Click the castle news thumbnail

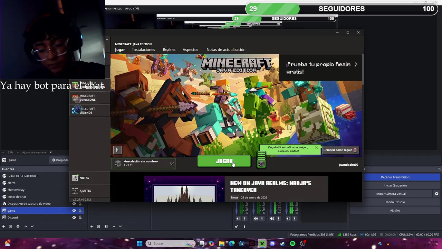pos(184,189)
